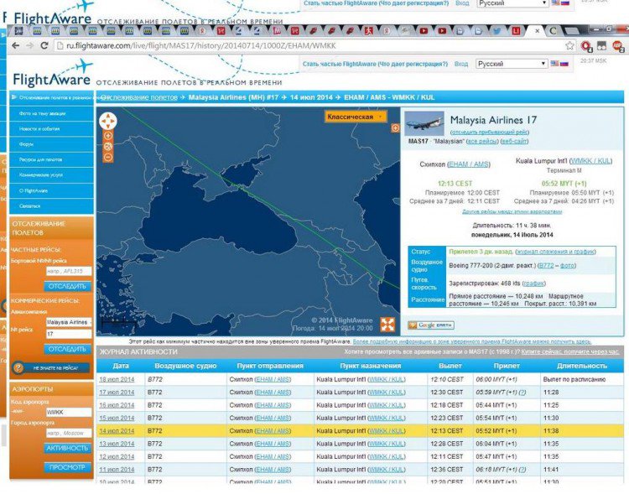Go back using the browser back arrow

click(x=16, y=45)
